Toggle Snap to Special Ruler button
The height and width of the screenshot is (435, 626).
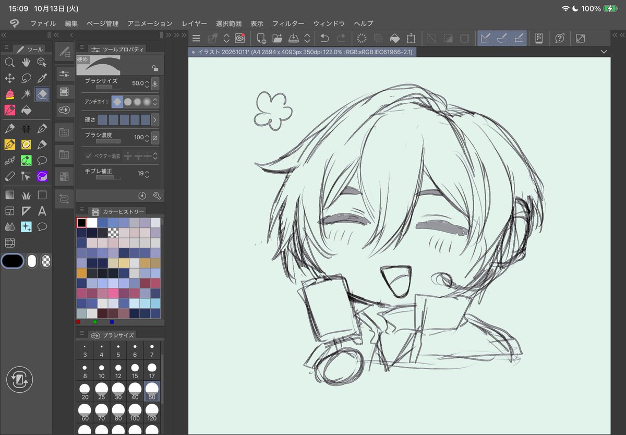tap(502, 38)
